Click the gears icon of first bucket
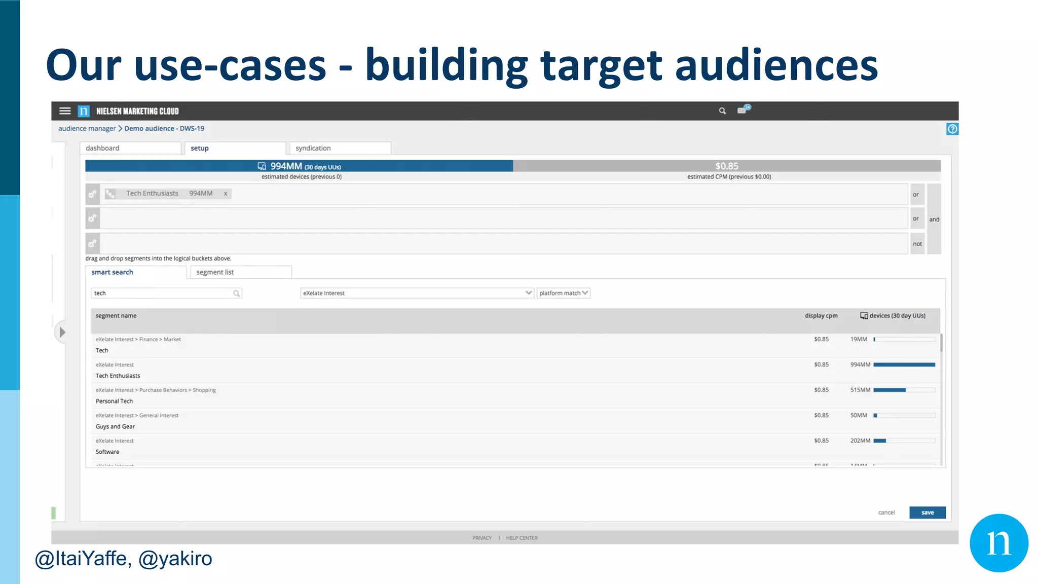 [x=92, y=194]
